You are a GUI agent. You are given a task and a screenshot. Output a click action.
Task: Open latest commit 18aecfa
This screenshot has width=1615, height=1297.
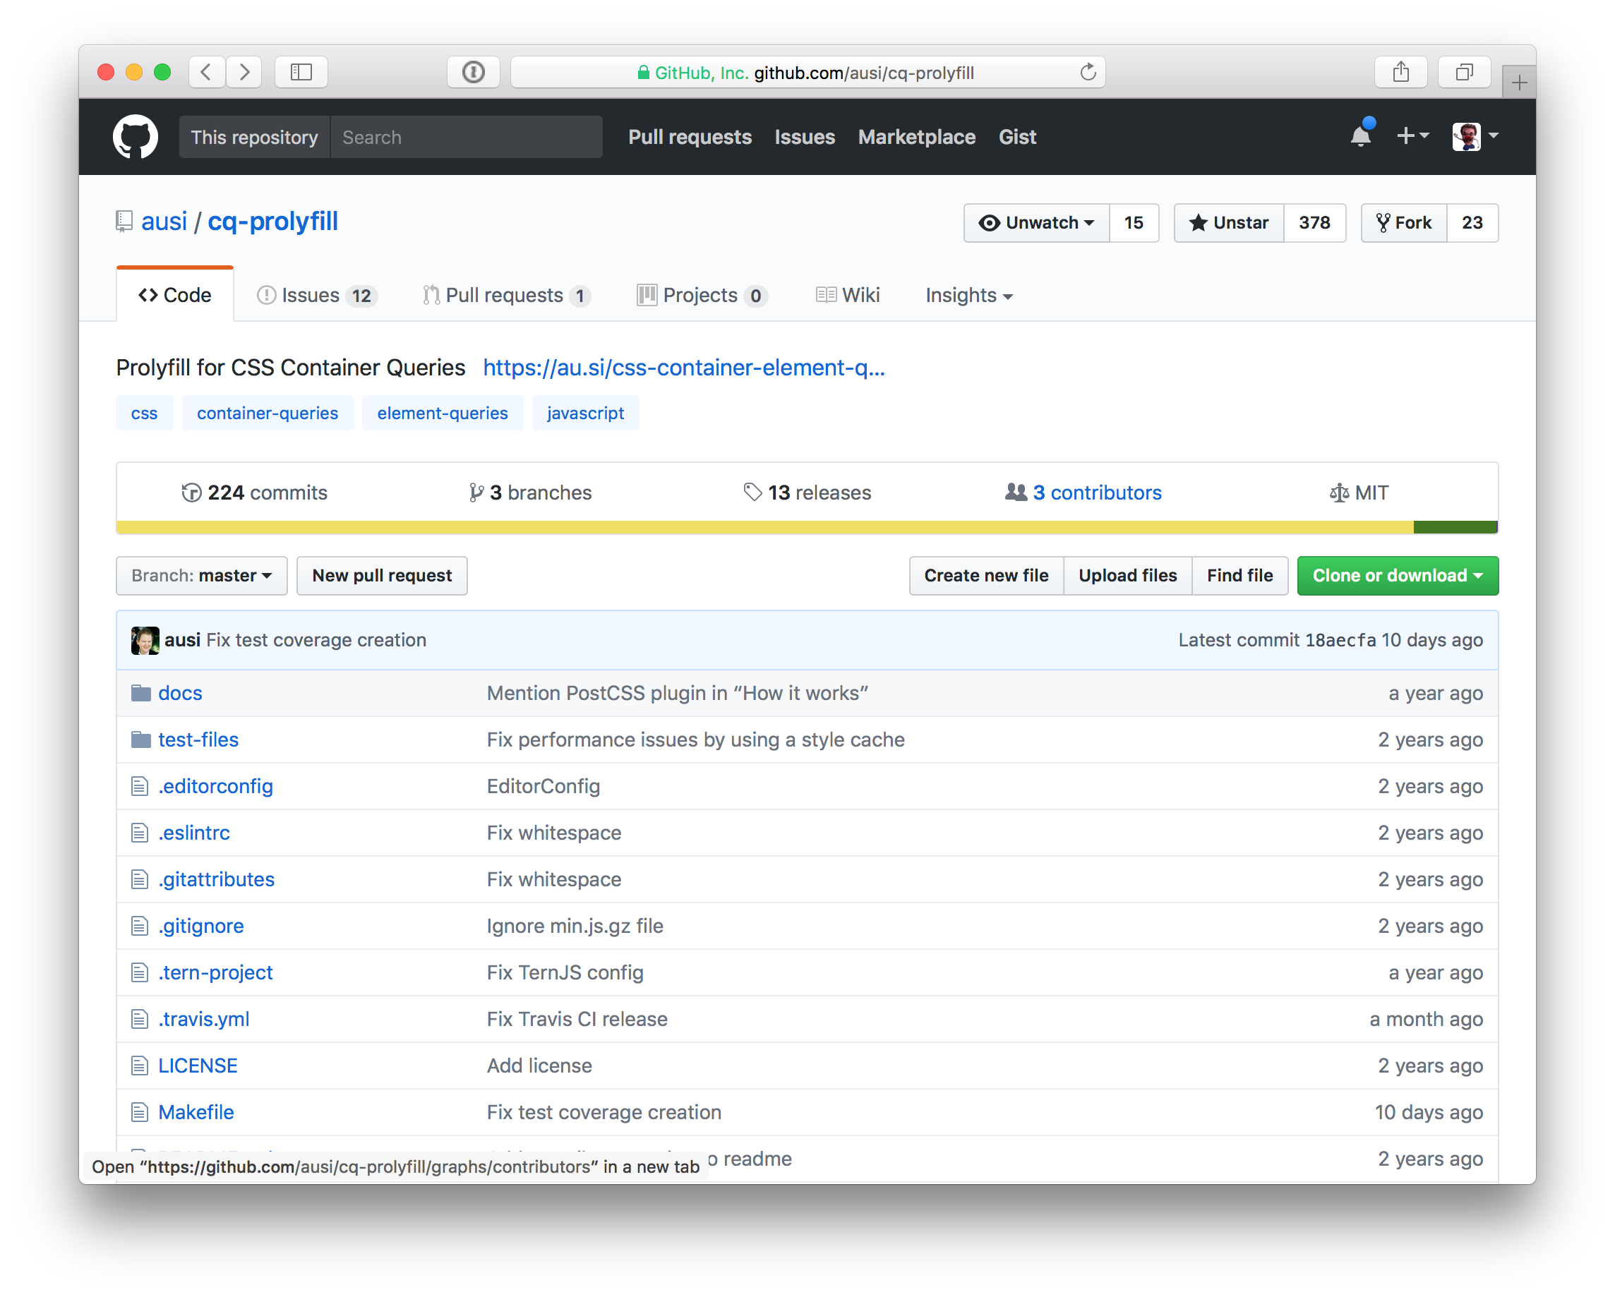[x=1340, y=639]
